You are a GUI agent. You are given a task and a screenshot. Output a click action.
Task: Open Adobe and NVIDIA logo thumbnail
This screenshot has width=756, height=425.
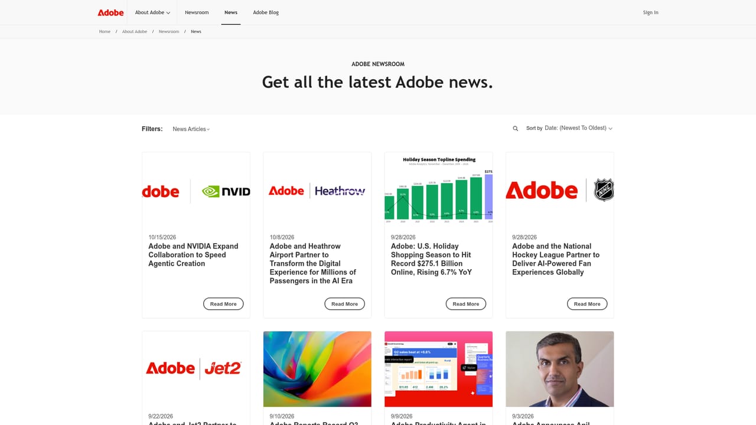click(x=196, y=191)
